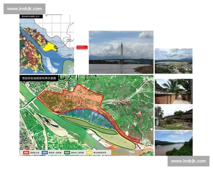Open the aerial town view photo
The height and width of the screenshot is (170, 213).
[173, 61]
